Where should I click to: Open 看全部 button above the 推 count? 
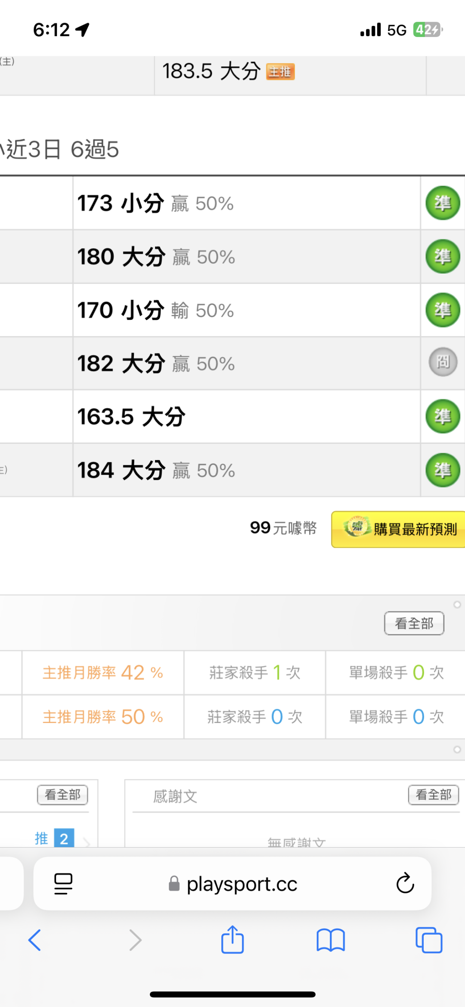pos(62,795)
